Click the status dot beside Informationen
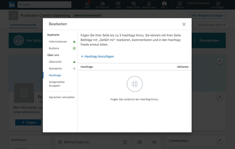Image resolution: width=235 pixels, height=149 pixels. [x=74, y=42]
